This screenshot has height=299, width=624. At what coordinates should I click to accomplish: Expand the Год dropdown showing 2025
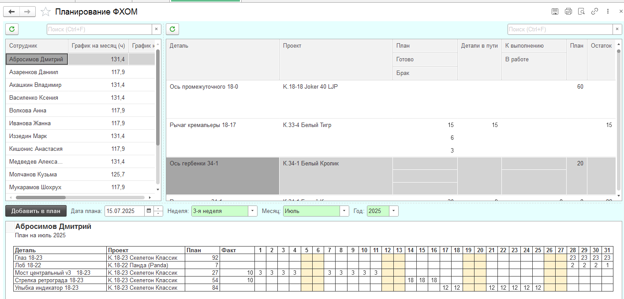(x=393, y=211)
